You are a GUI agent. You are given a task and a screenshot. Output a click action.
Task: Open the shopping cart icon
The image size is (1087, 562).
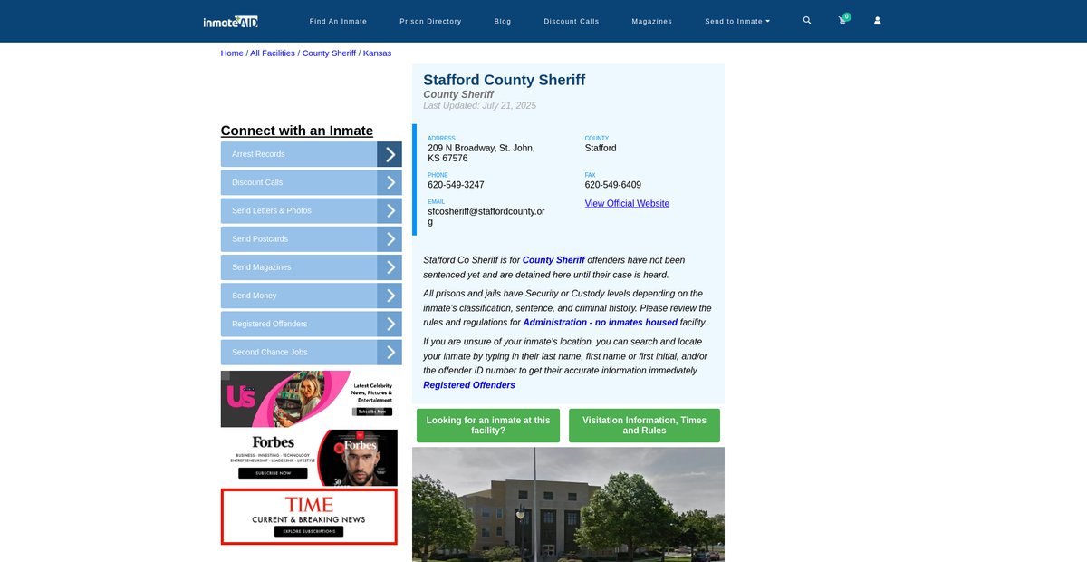click(x=842, y=20)
